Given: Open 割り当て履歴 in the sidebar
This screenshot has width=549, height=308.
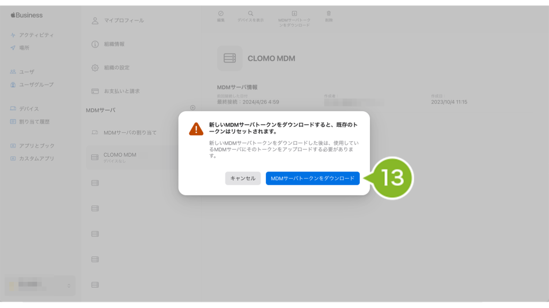Looking at the screenshot, I should pos(34,121).
